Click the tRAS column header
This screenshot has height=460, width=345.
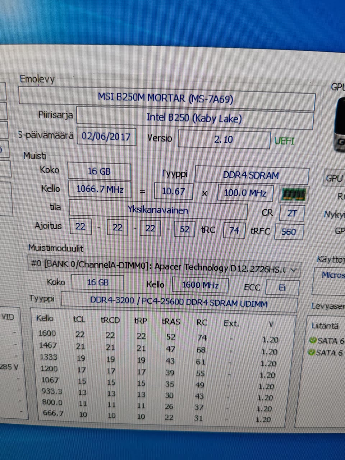coord(171,322)
